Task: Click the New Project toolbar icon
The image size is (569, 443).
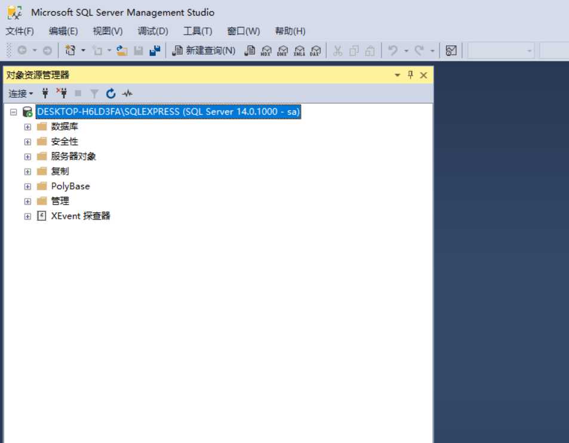Action: pos(70,51)
